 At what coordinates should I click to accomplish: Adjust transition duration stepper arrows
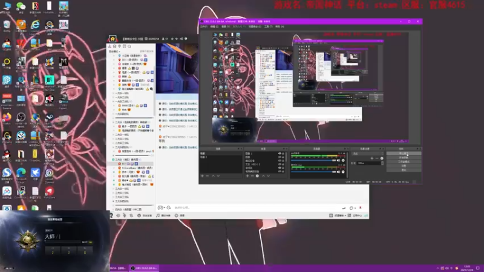click(382, 163)
